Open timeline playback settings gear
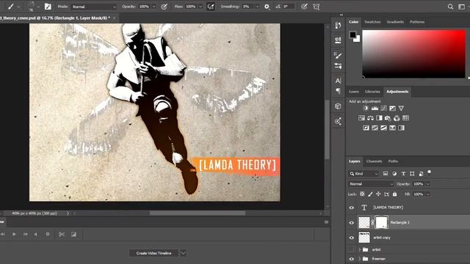Image resolution: width=470 pixels, height=264 pixels. [48, 235]
